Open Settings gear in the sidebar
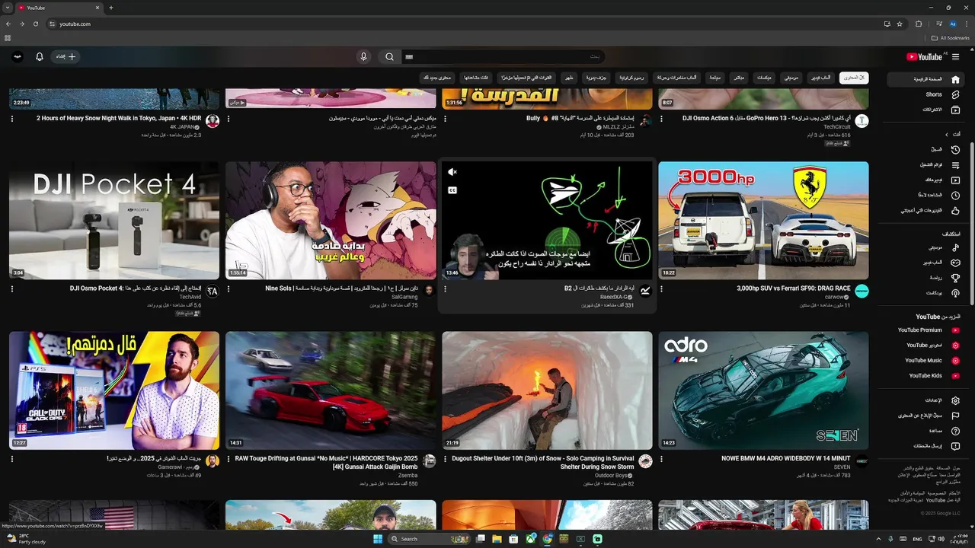 click(x=955, y=400)
